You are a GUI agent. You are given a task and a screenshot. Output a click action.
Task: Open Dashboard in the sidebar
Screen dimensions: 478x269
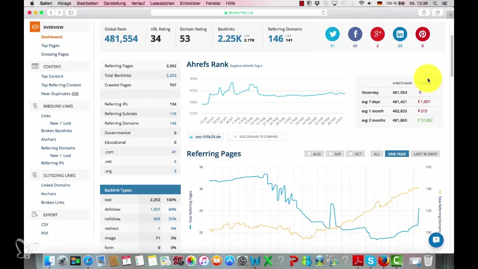pyautogui.click(x=52, y=37)
